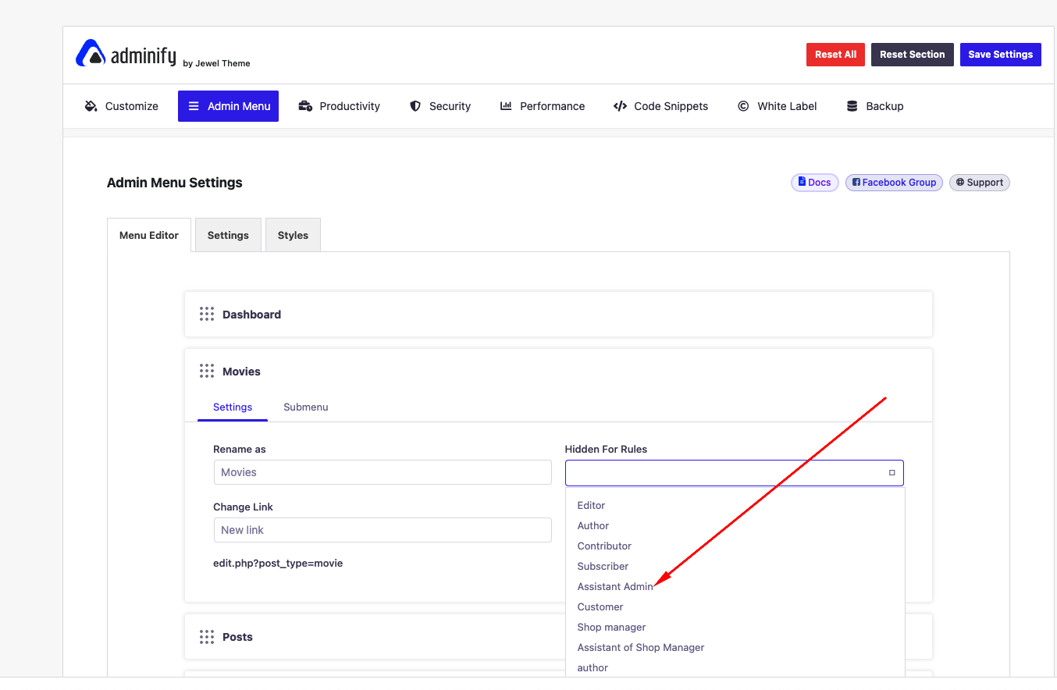Click the edit.php?post_type=movie text

[278, 563]
